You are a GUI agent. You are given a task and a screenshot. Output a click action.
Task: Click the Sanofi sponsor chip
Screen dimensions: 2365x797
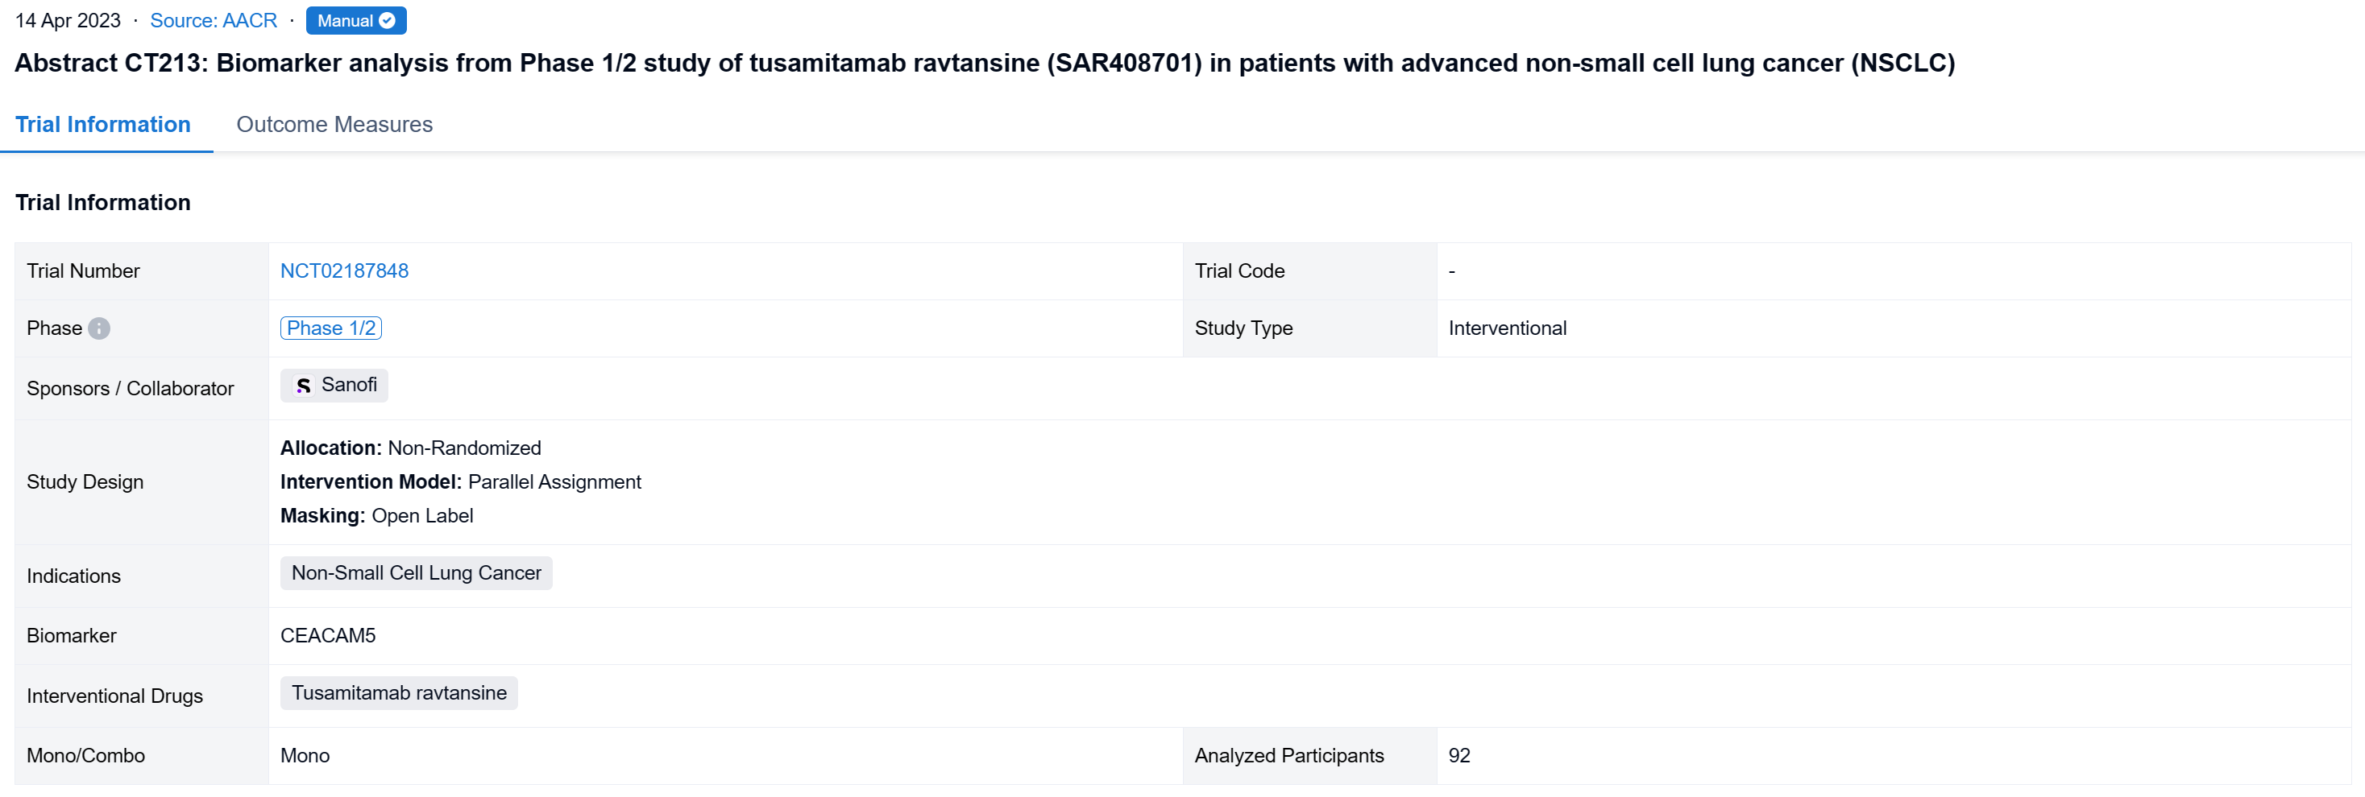(x=335, y=385)
